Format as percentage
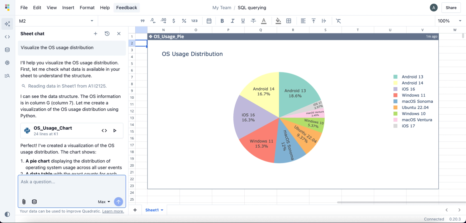 184,21
